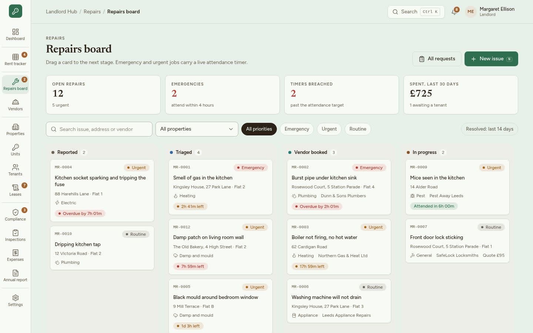Viewport: 533px width, 333px height.
Task: Expand the All properties dropdown
Action: [x=197, y=129]
